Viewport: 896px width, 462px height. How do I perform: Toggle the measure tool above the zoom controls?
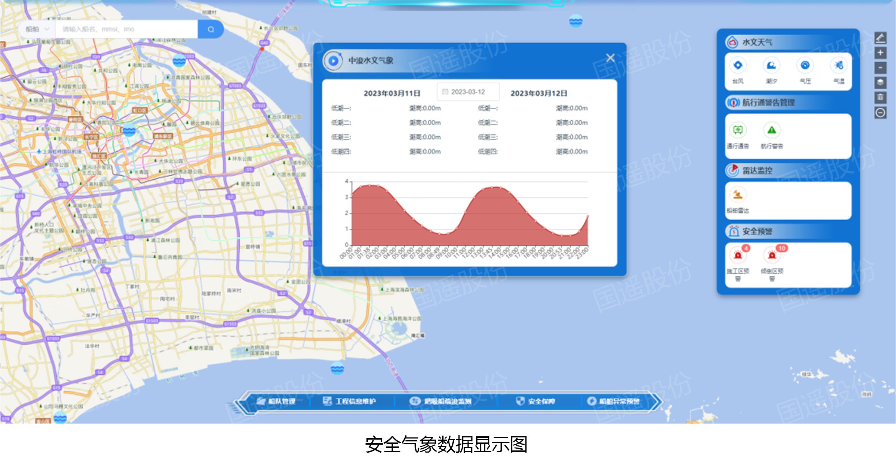[x=881, y=38]
